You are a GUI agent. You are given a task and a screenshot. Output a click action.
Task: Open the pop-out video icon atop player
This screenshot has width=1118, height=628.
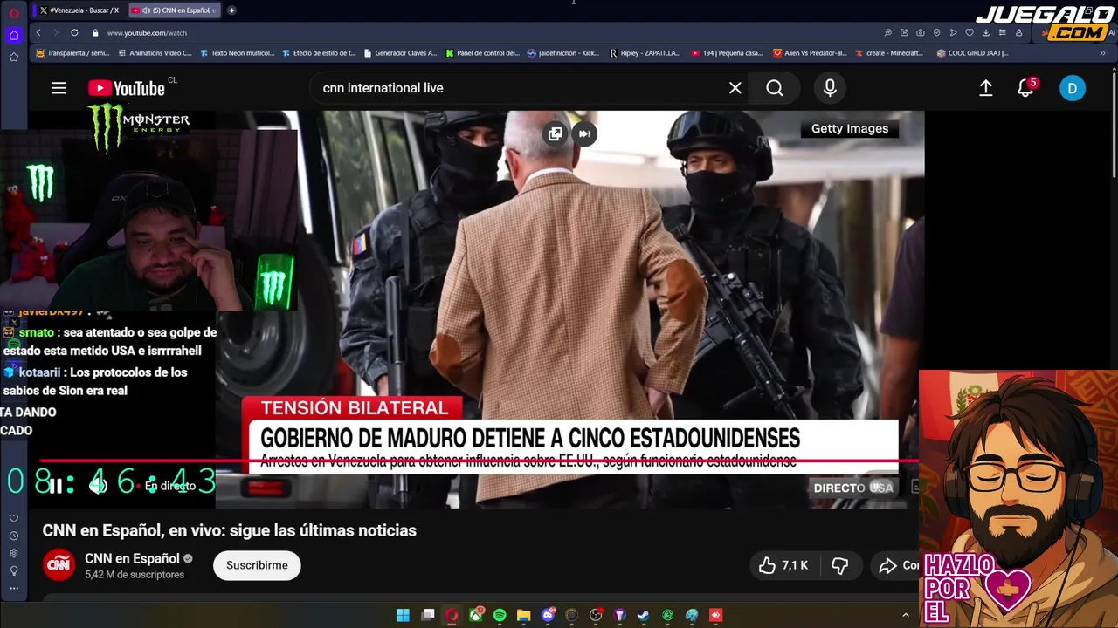[556, 133]
